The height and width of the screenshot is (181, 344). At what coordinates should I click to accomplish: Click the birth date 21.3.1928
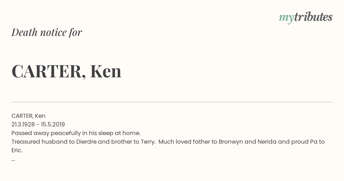[x=23, y=124]
